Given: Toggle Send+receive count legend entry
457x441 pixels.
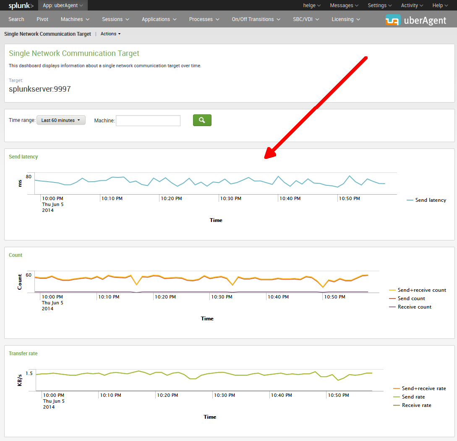Looking at the screenshot, I should point(418,290).
